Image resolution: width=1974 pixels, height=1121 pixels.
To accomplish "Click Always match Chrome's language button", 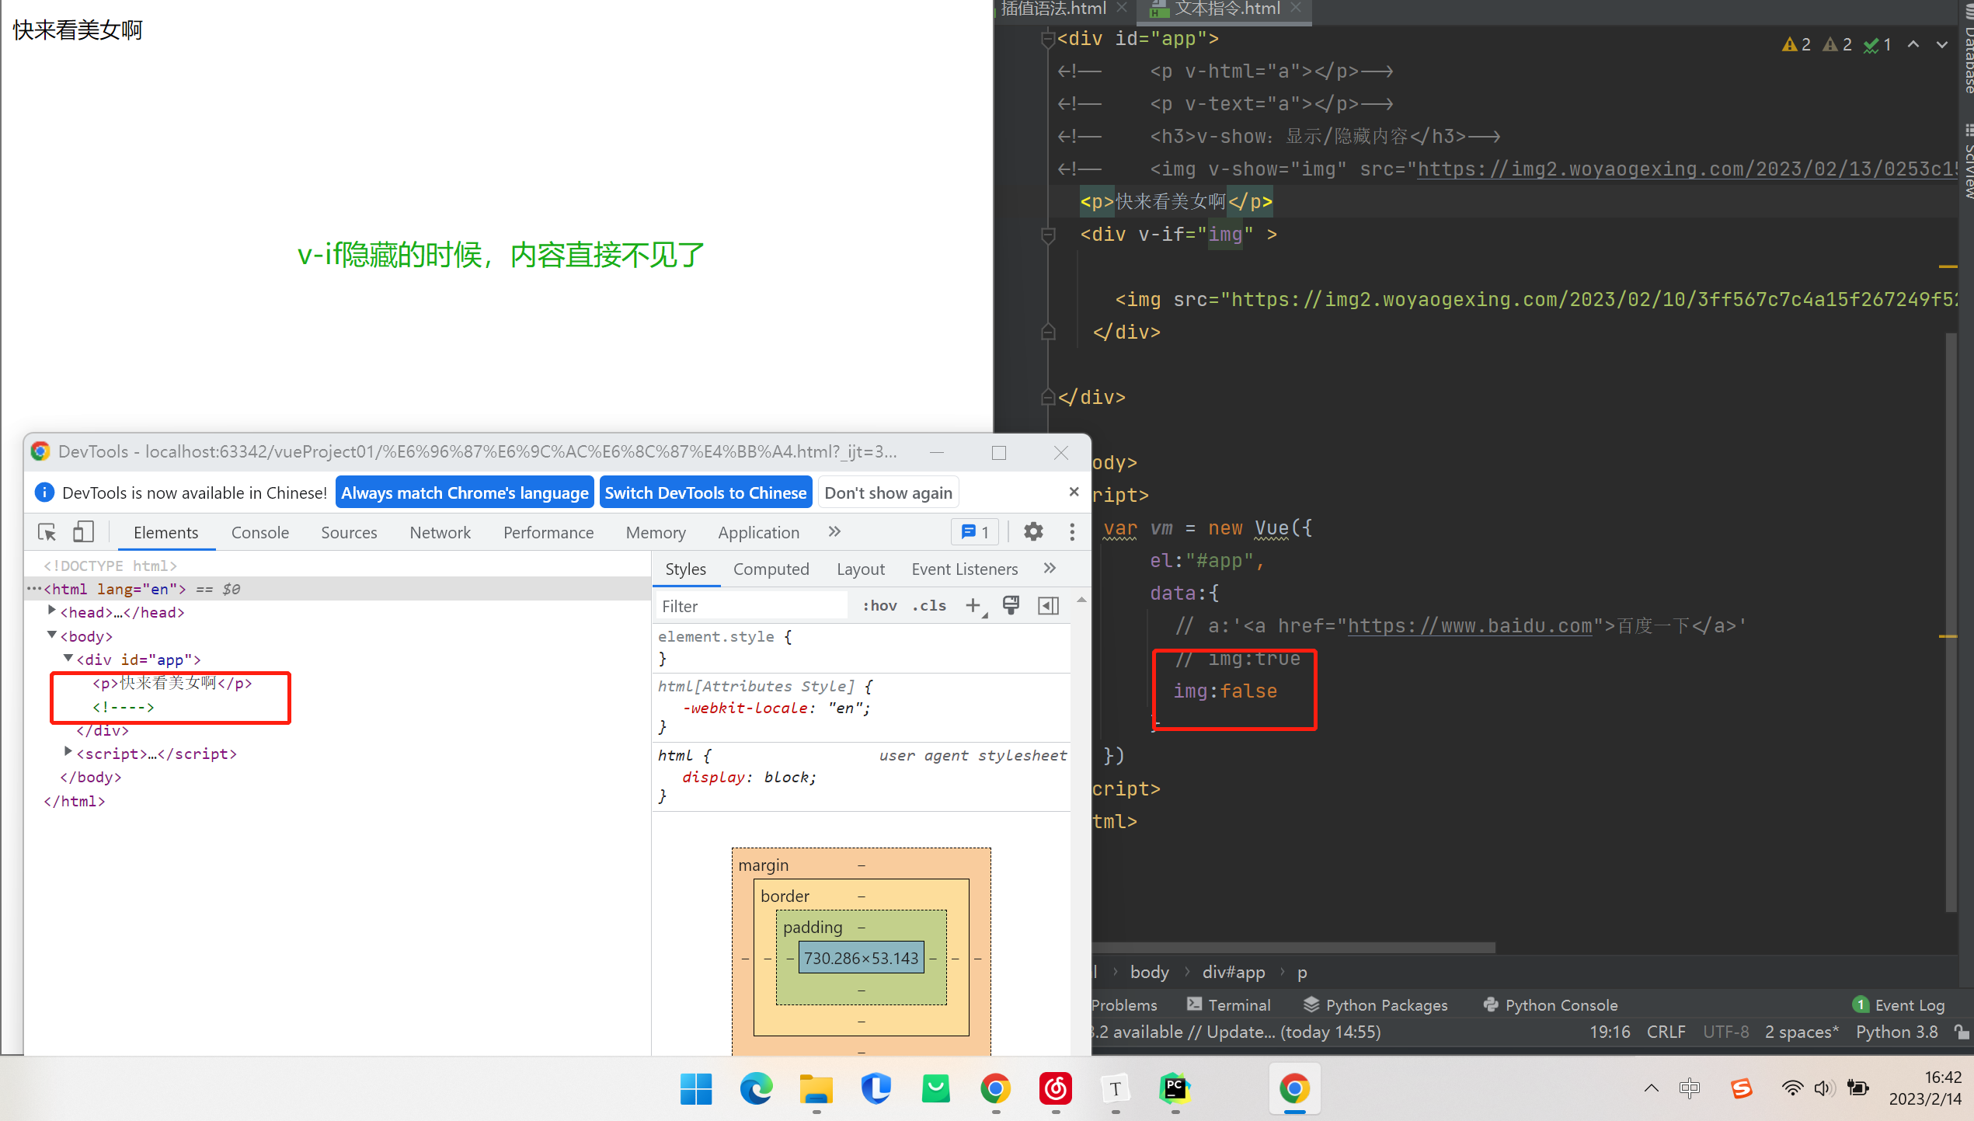I will point(465,493).
